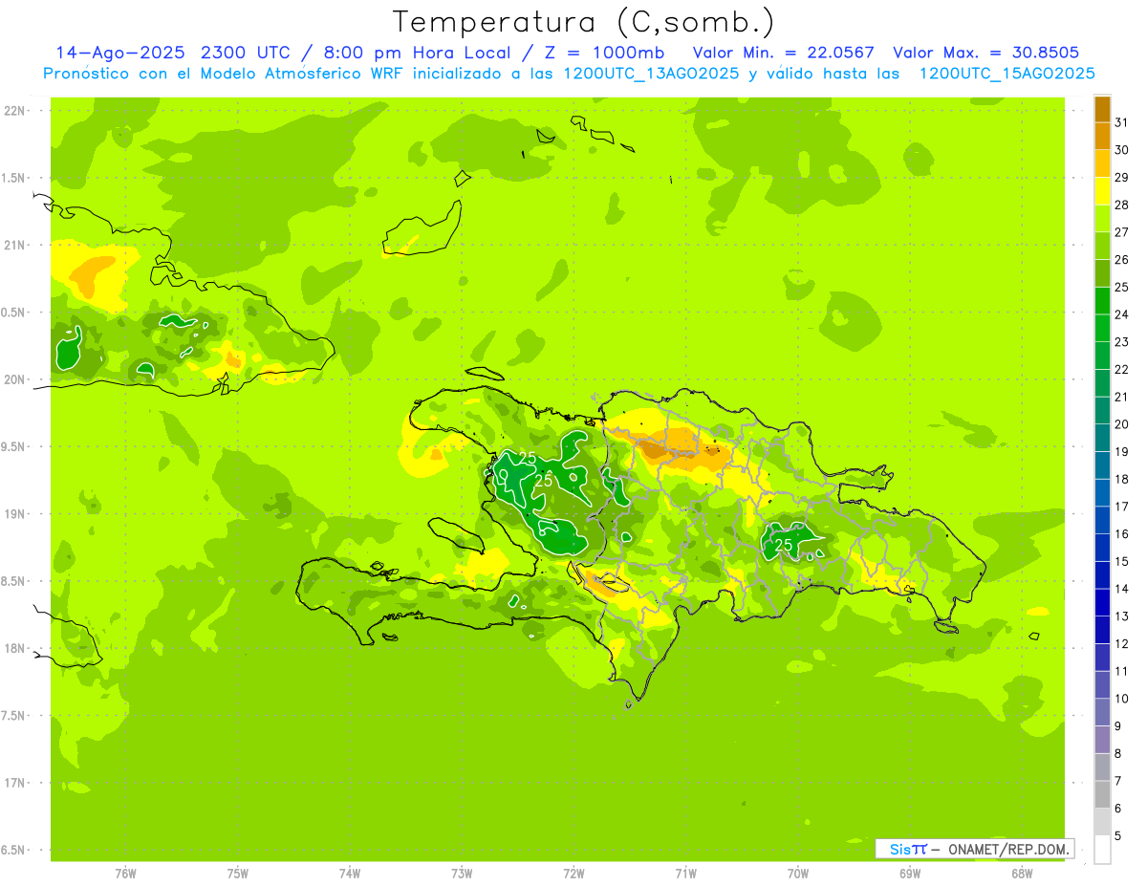Click the '72W' longitude axis label
The width and height of the screenshot is (1147, 886).
pyautogui.click(x=573, y=874)
